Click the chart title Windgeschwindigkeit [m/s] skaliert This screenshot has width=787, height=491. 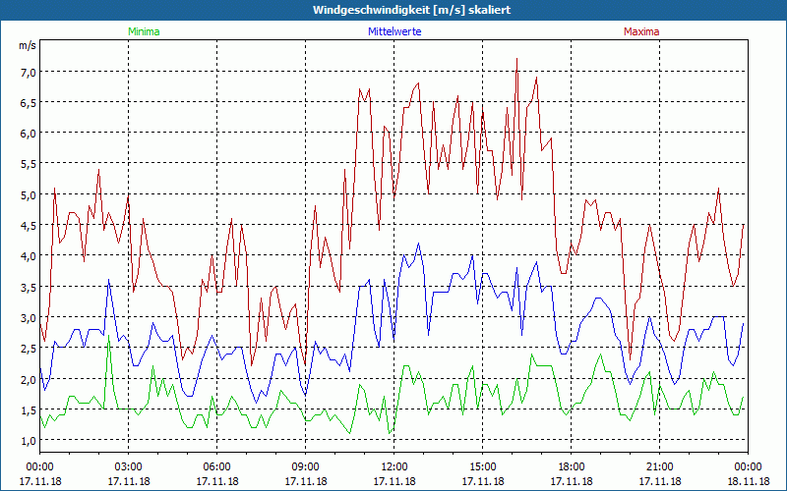click(x=411, y=10)
